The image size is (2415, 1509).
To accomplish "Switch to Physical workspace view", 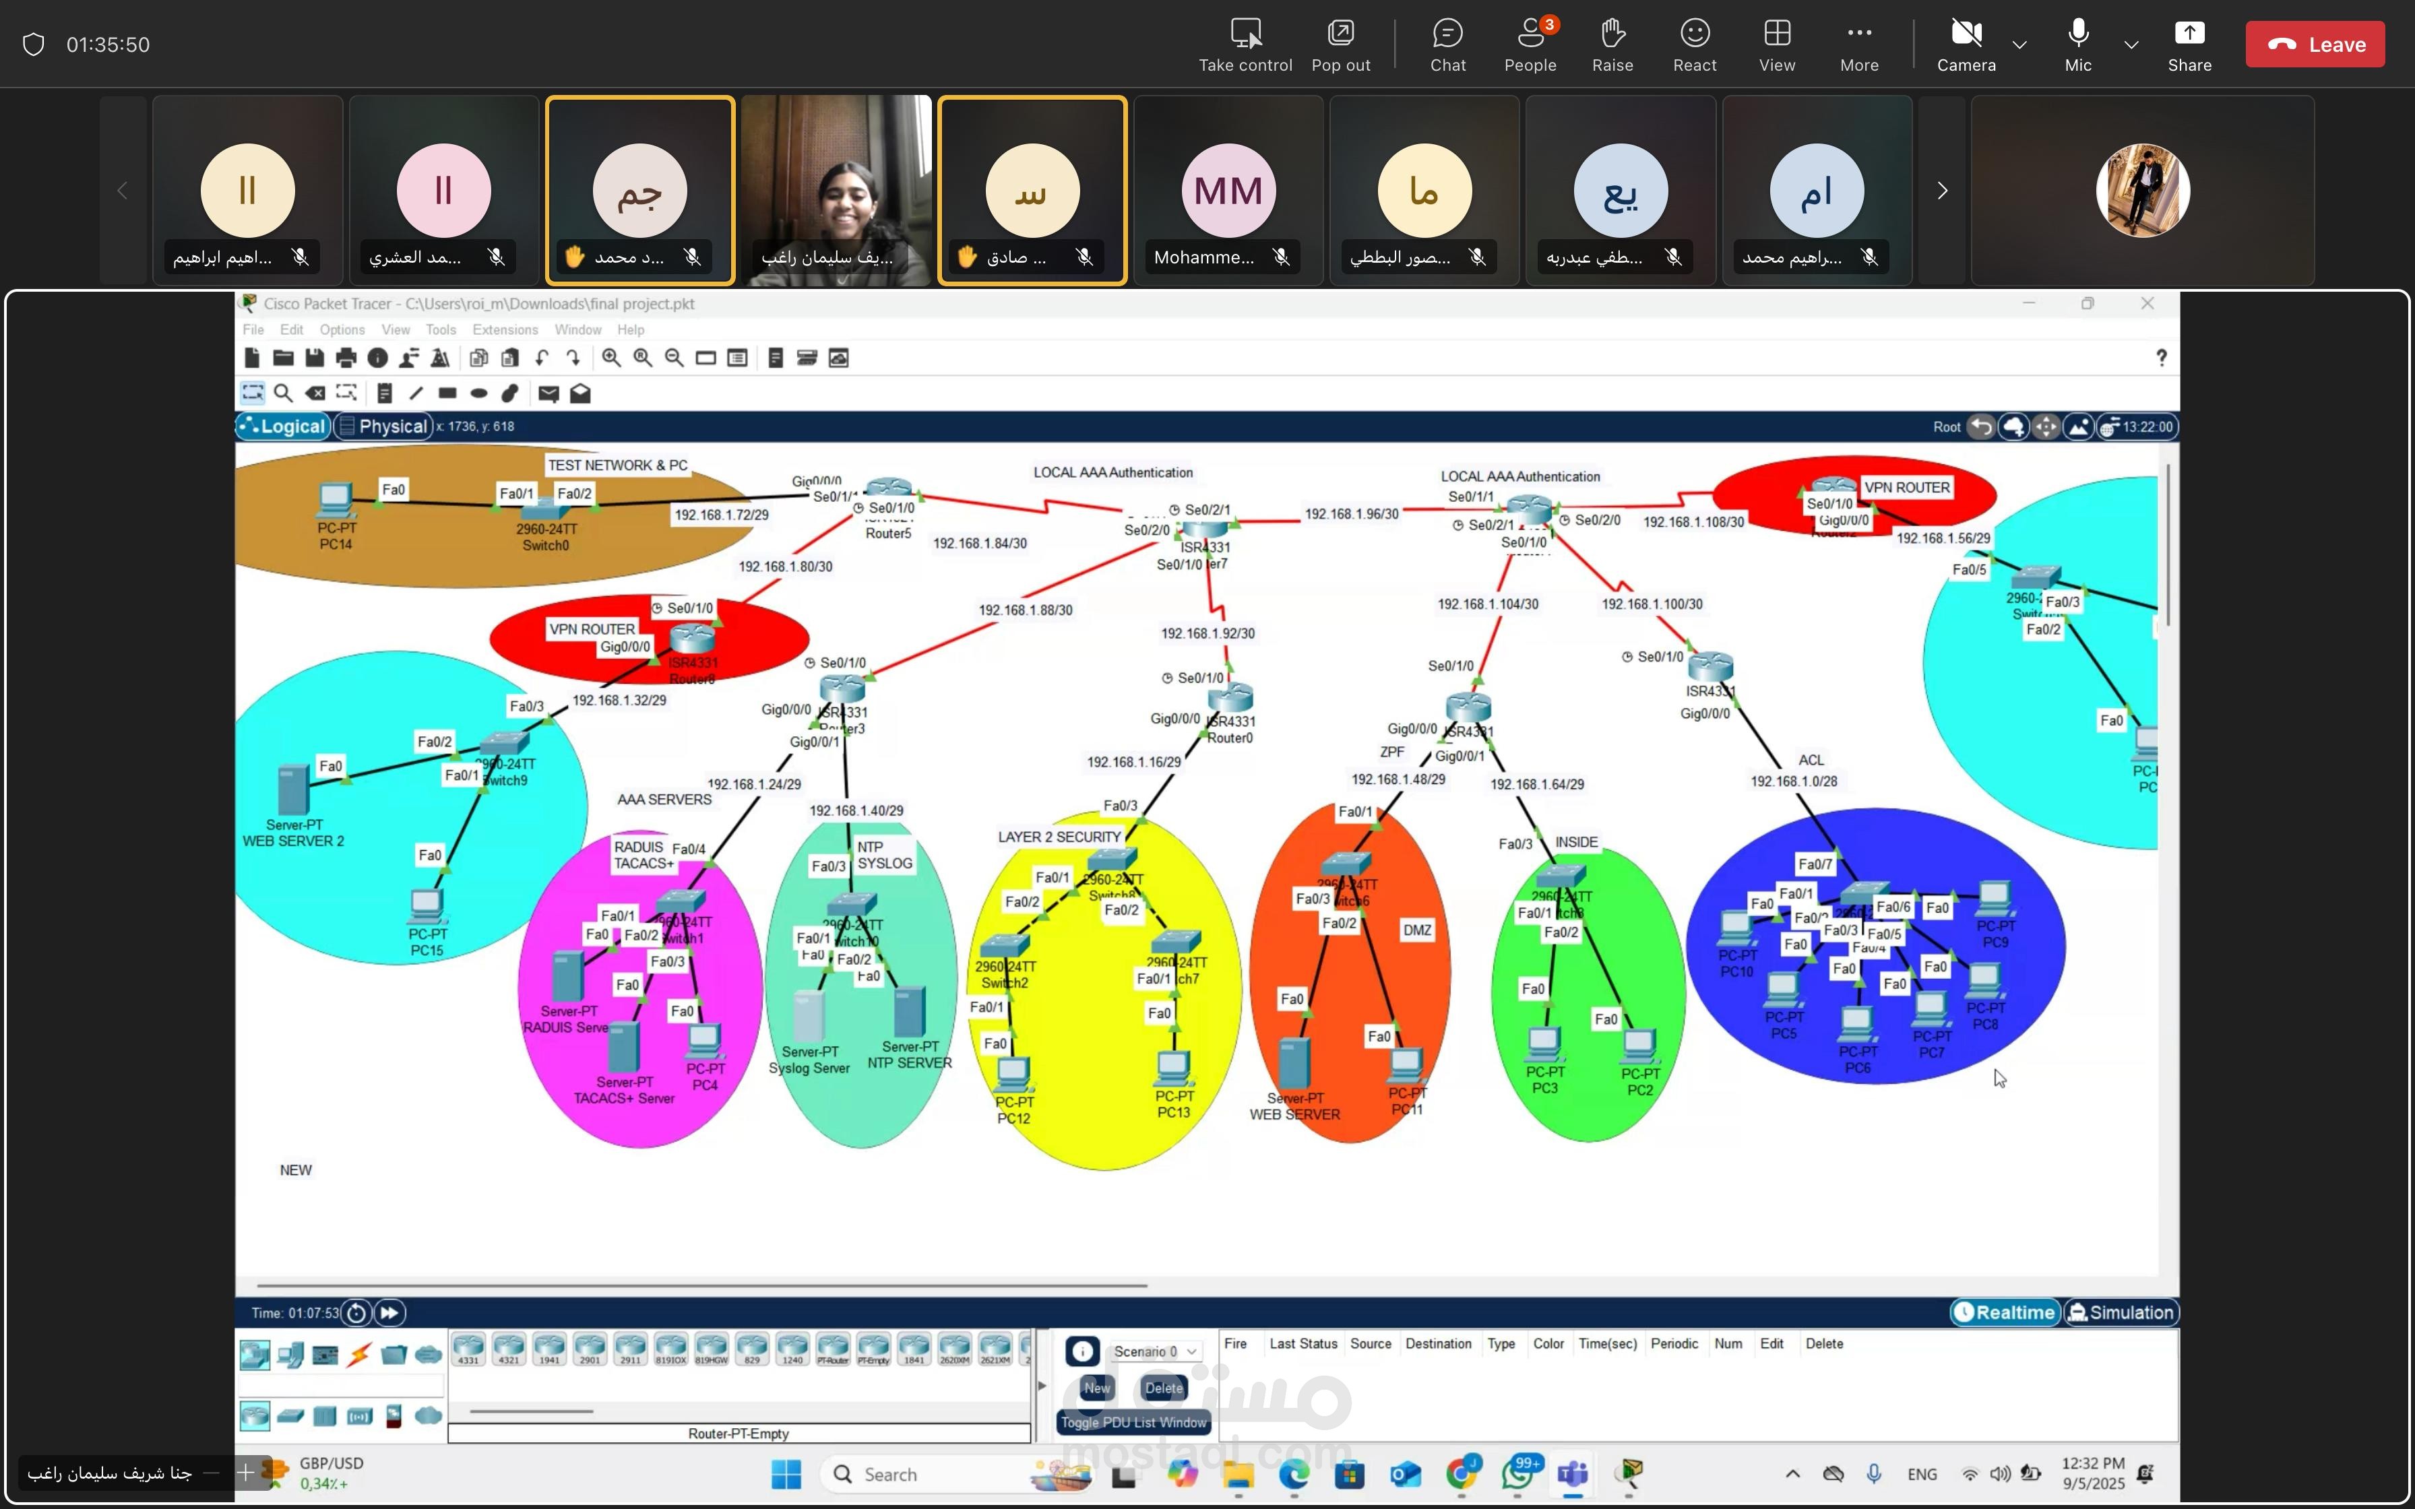I will coord(383,426).
